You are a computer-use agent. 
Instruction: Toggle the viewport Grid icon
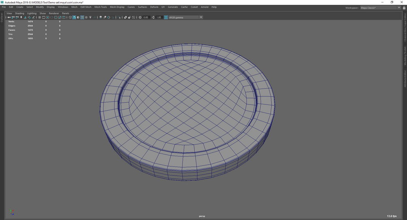point(39,17)
